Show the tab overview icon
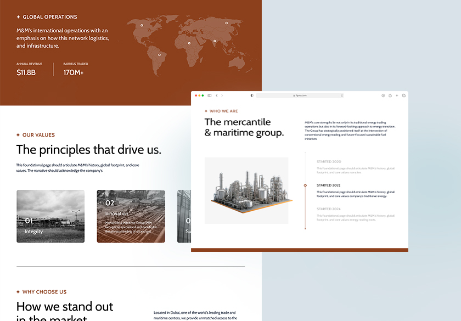 tap(403, 95)
